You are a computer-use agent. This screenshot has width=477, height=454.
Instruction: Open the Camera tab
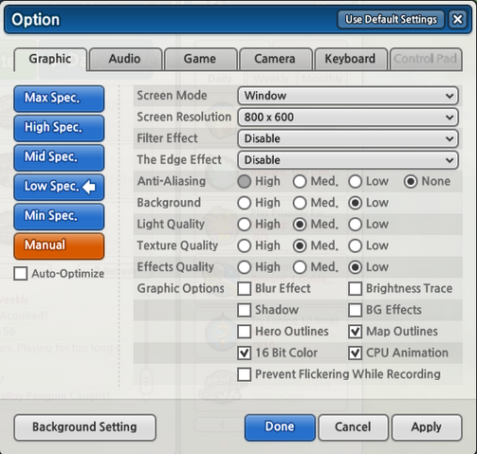tap(275, 59)
